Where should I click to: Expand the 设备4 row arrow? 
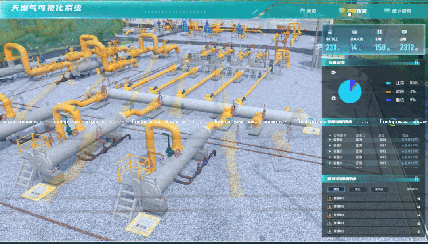tap(330, 163)
